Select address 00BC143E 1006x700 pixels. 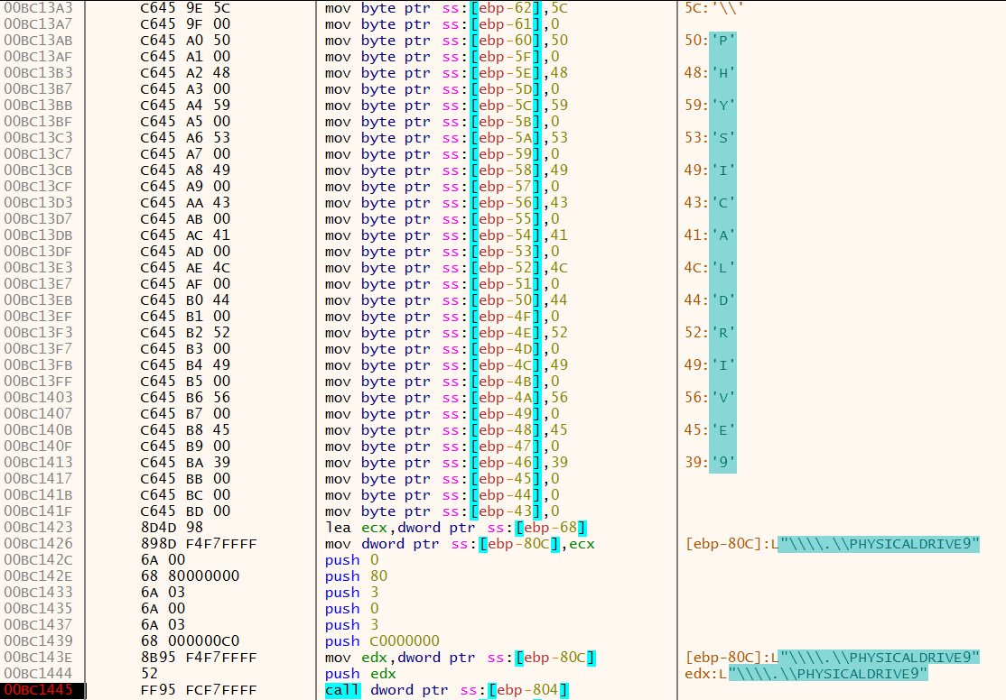coord(39,657)
